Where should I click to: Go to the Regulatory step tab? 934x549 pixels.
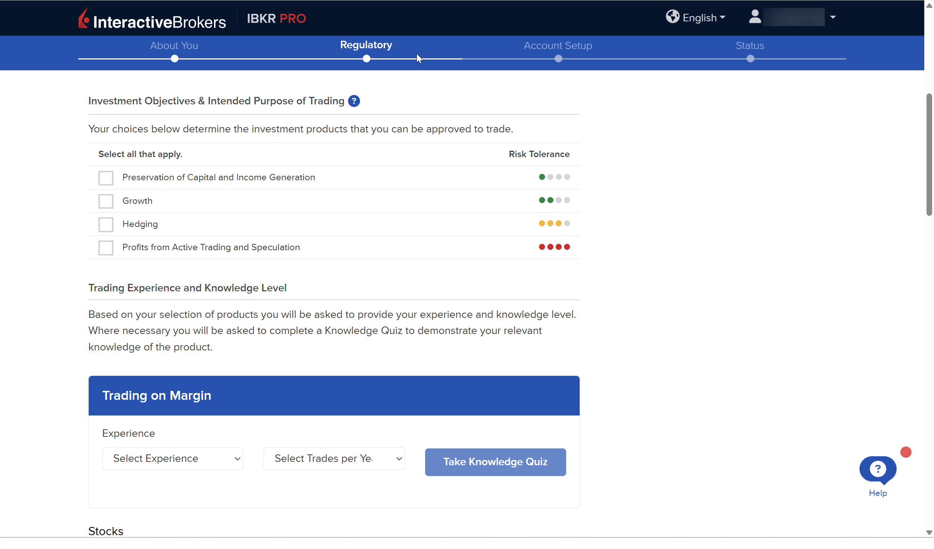pyautogui.click(x=366, y=45)
